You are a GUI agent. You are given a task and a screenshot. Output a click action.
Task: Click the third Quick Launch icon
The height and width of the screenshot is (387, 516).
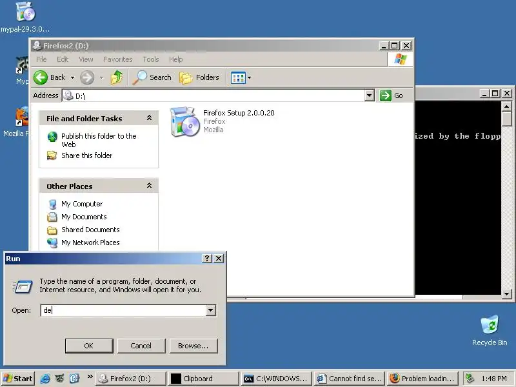click(x=74, y=379)
